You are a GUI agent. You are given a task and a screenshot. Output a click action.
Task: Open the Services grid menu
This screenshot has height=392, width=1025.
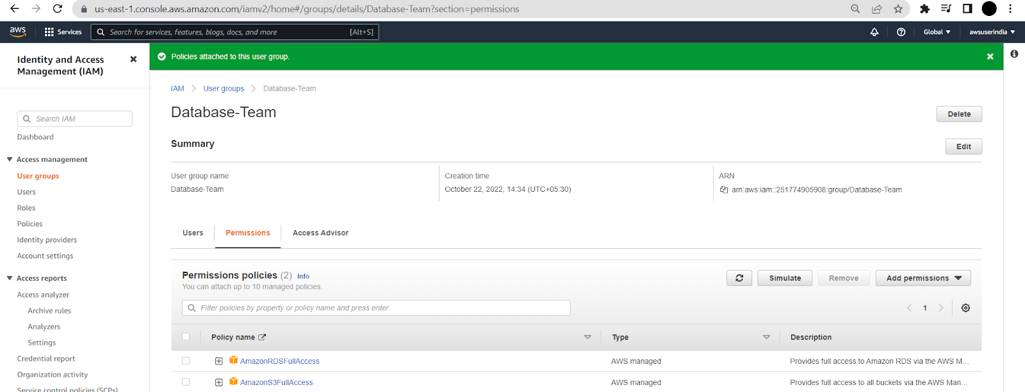63,32
